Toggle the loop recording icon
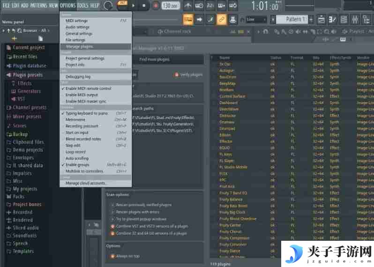The image size is (374, 267). pyautogui.click(x=232, y=5)
